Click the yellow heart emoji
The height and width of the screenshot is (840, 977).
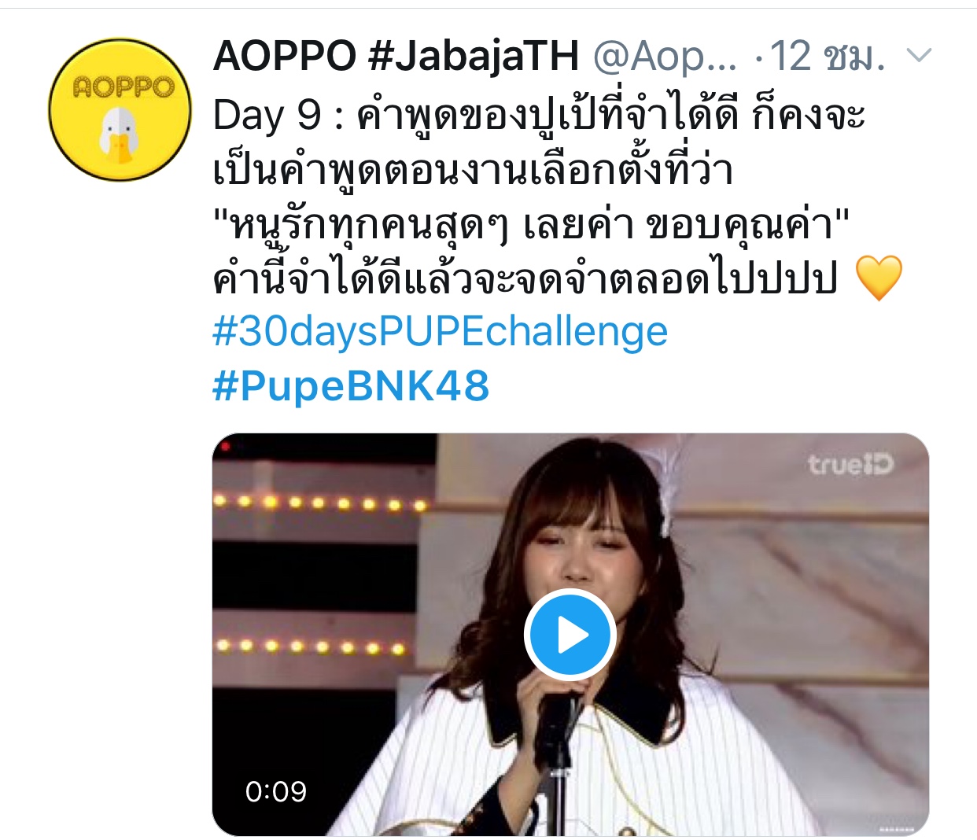pyautogui.click(x=878, y=278)
